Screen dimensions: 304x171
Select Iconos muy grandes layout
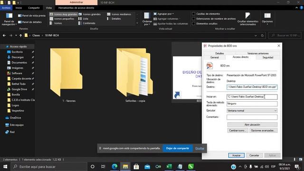tap(64, 14)
